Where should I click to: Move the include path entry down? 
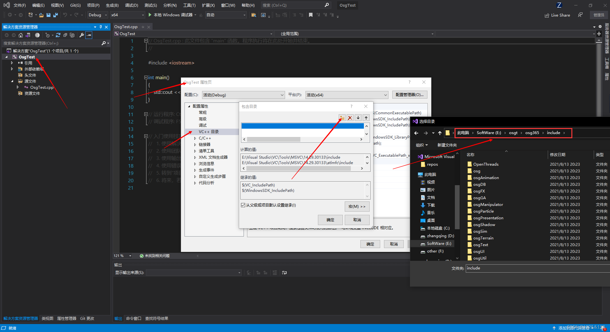[x=358, y=118]
